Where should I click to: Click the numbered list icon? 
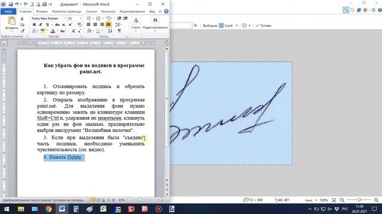(x=98, y=18)
